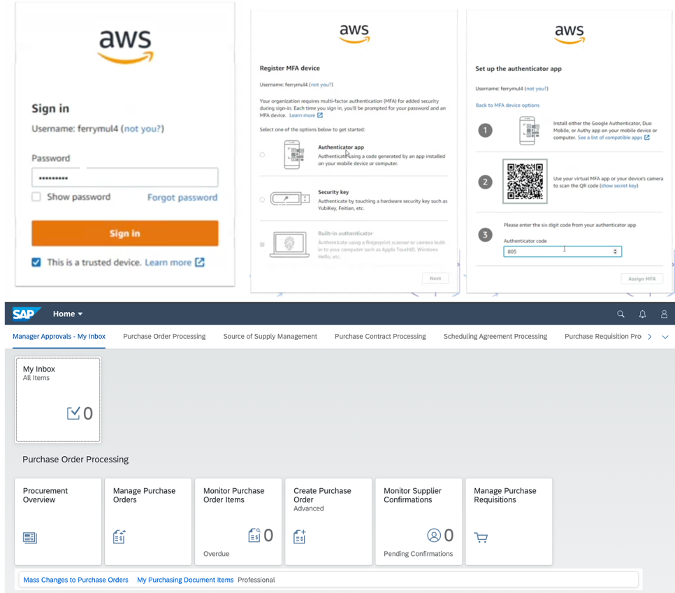The image size is (675, 593).
Task: Open the SAP Home dropdown menu
Action: click(68, 314)
